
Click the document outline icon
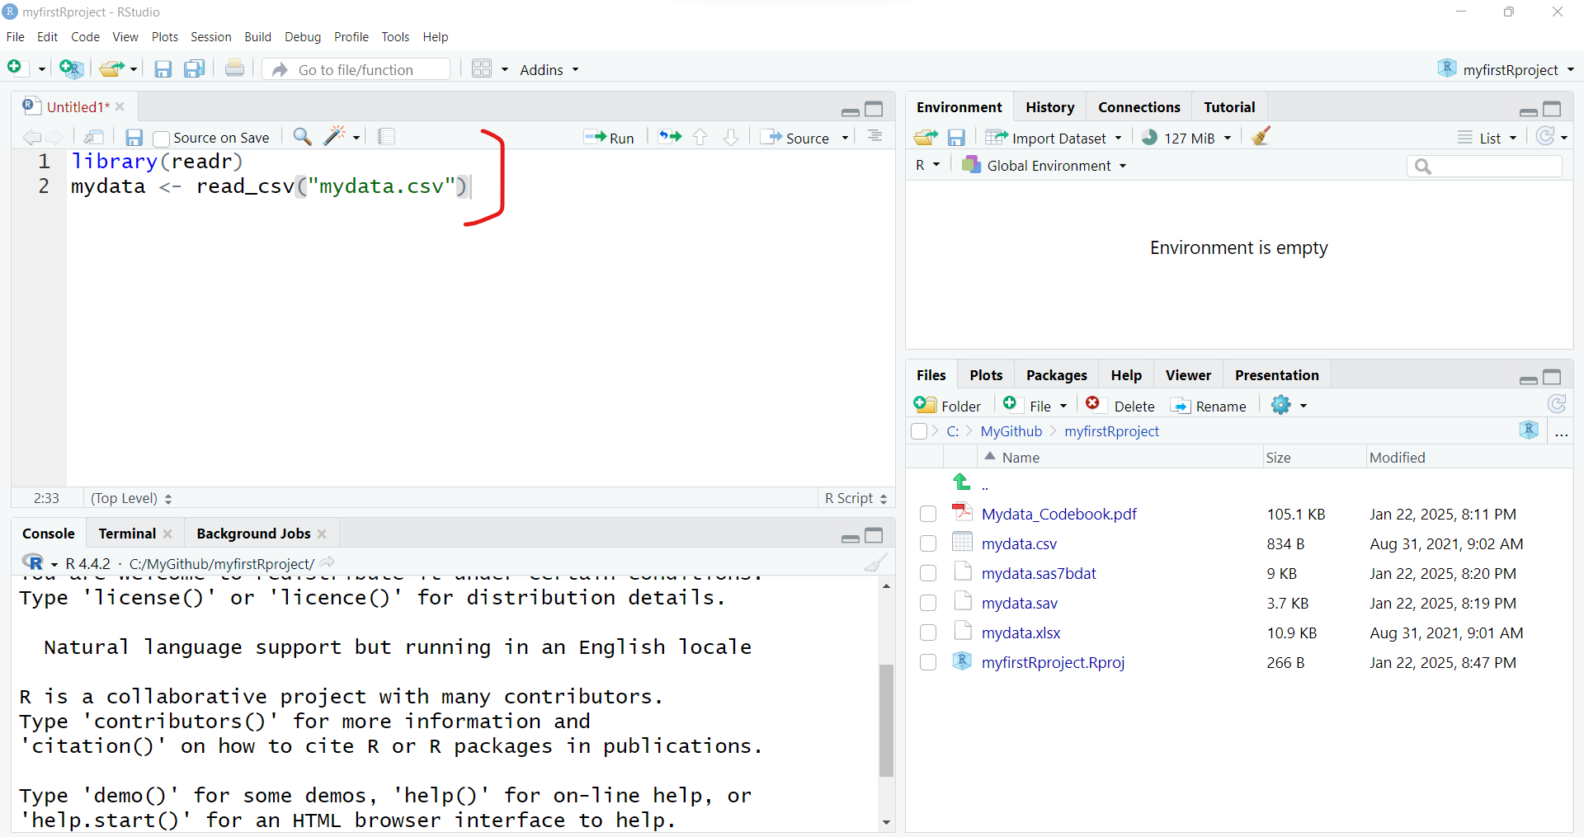[x=874, y=137]
